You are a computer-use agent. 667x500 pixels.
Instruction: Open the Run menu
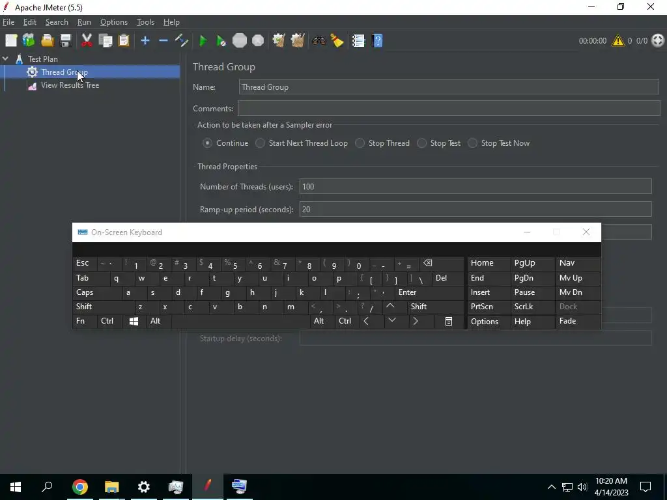[x=84, y=22]
